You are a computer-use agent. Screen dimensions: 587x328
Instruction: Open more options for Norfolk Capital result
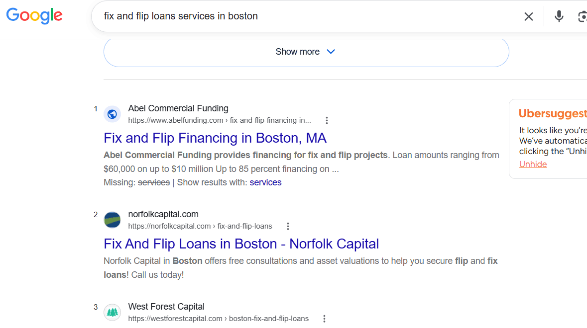pos(288,226)
